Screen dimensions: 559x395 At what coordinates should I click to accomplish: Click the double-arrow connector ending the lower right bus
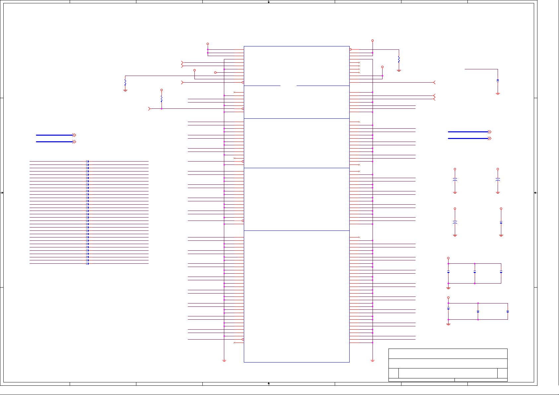(490, 138)
